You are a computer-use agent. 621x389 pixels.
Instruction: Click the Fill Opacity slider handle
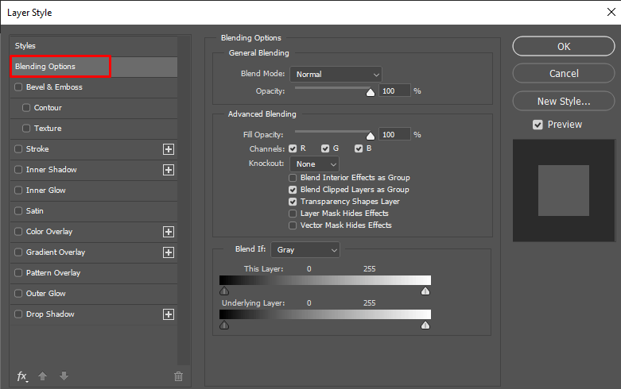(x=370, y=135)
